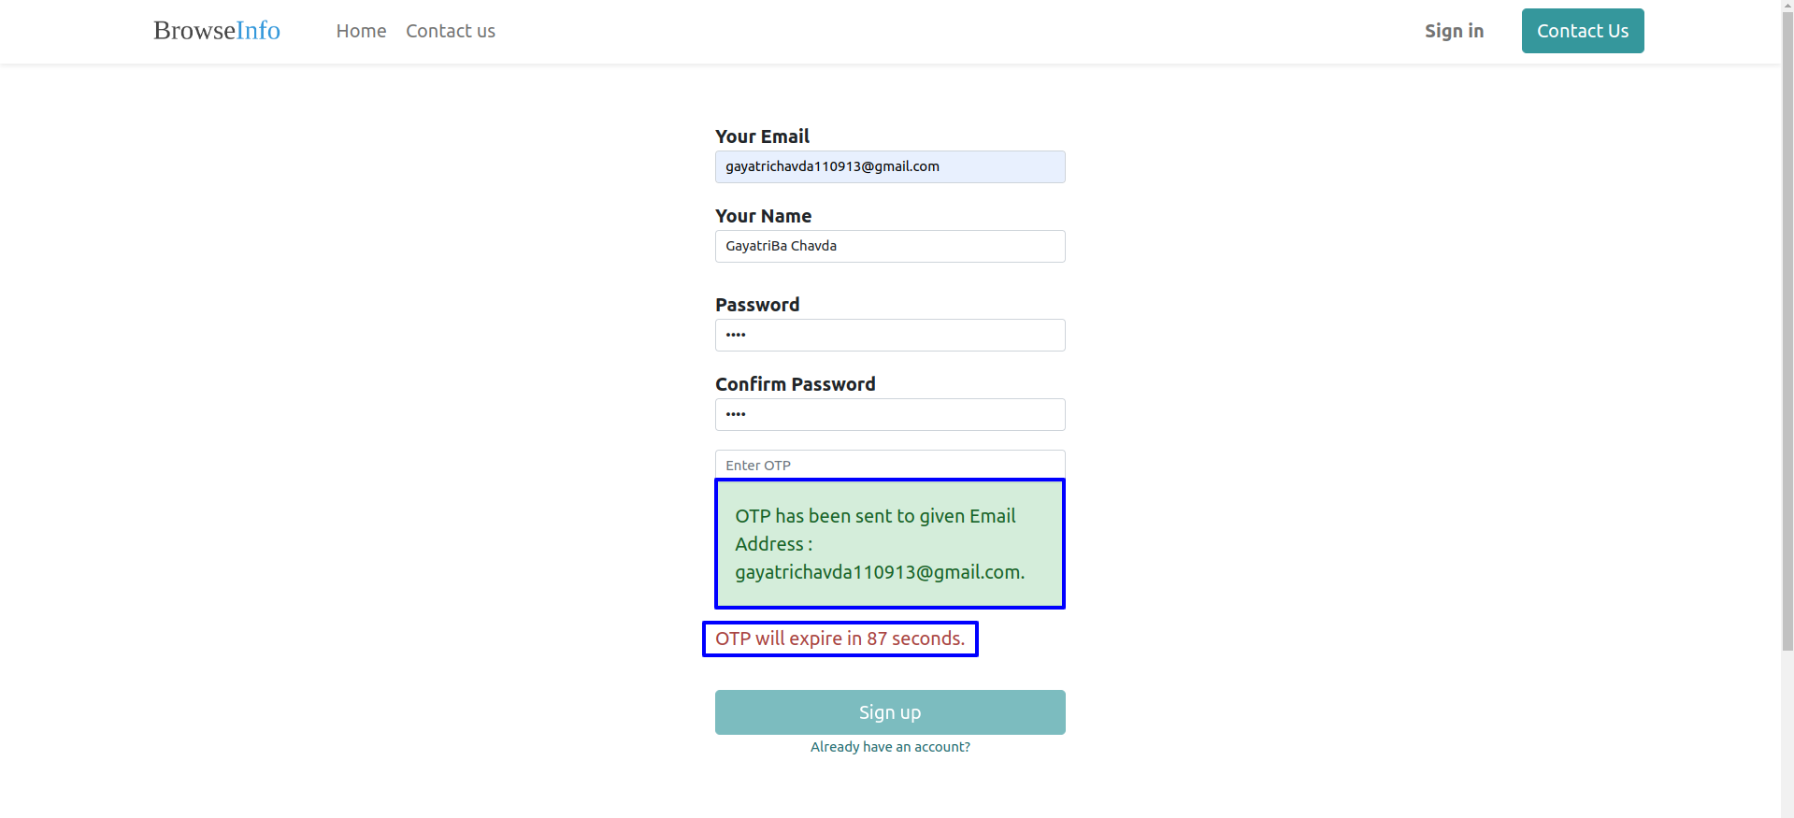Click the 'Your Name' label

tap(763, 216)
